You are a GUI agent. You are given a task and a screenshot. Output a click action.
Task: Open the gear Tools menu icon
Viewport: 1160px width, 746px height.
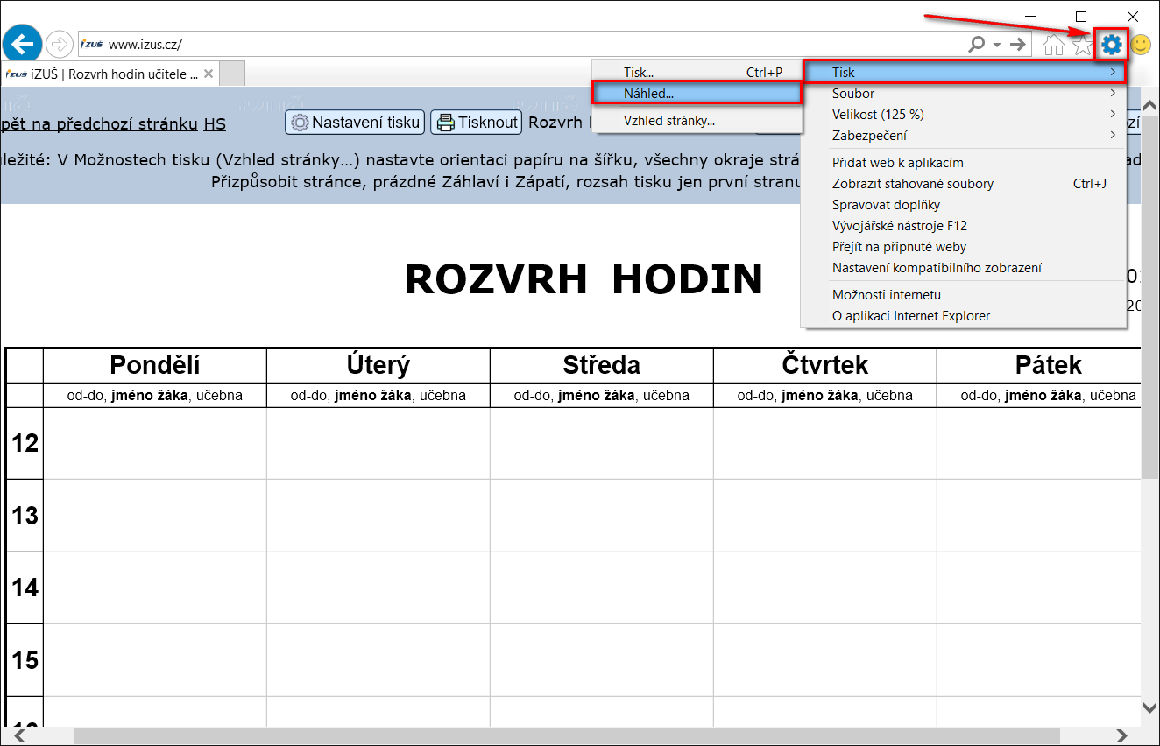point(1112,45)
